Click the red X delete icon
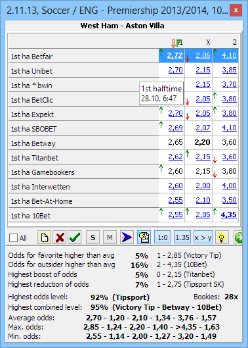 point(60,237)
